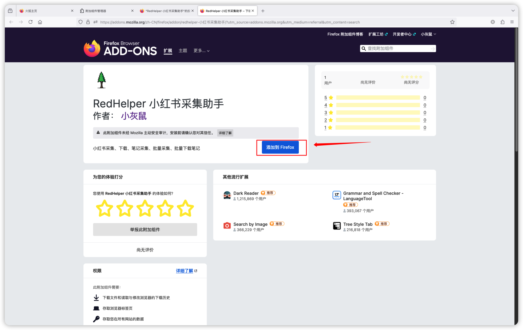Open the Firefox 附加组件博客 link
This screenshot has width=523, height=330.
tap(345, 34)
